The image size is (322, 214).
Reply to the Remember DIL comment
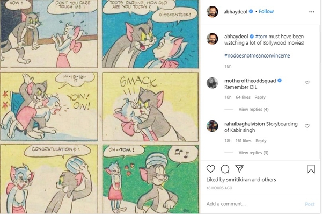click(x=260, y=97)
